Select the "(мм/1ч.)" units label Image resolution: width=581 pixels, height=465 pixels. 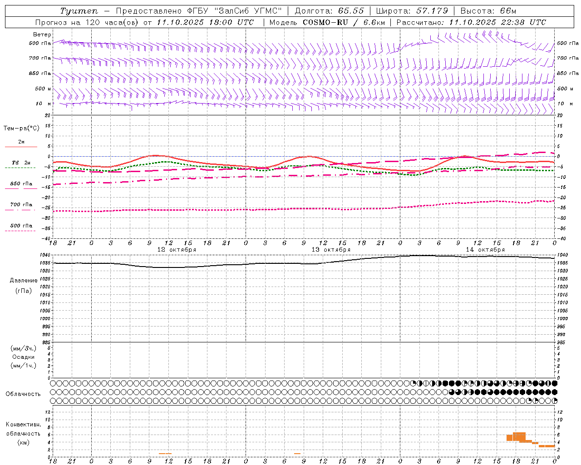pos(24,366)
